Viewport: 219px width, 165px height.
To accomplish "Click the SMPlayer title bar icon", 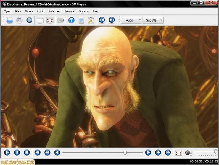I will [x=4, y=4].
